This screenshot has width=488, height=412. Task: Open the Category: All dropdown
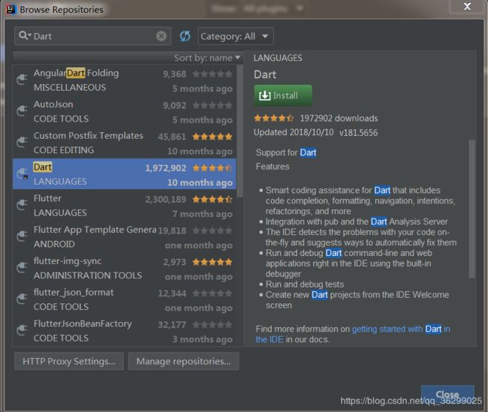point(236,37)
